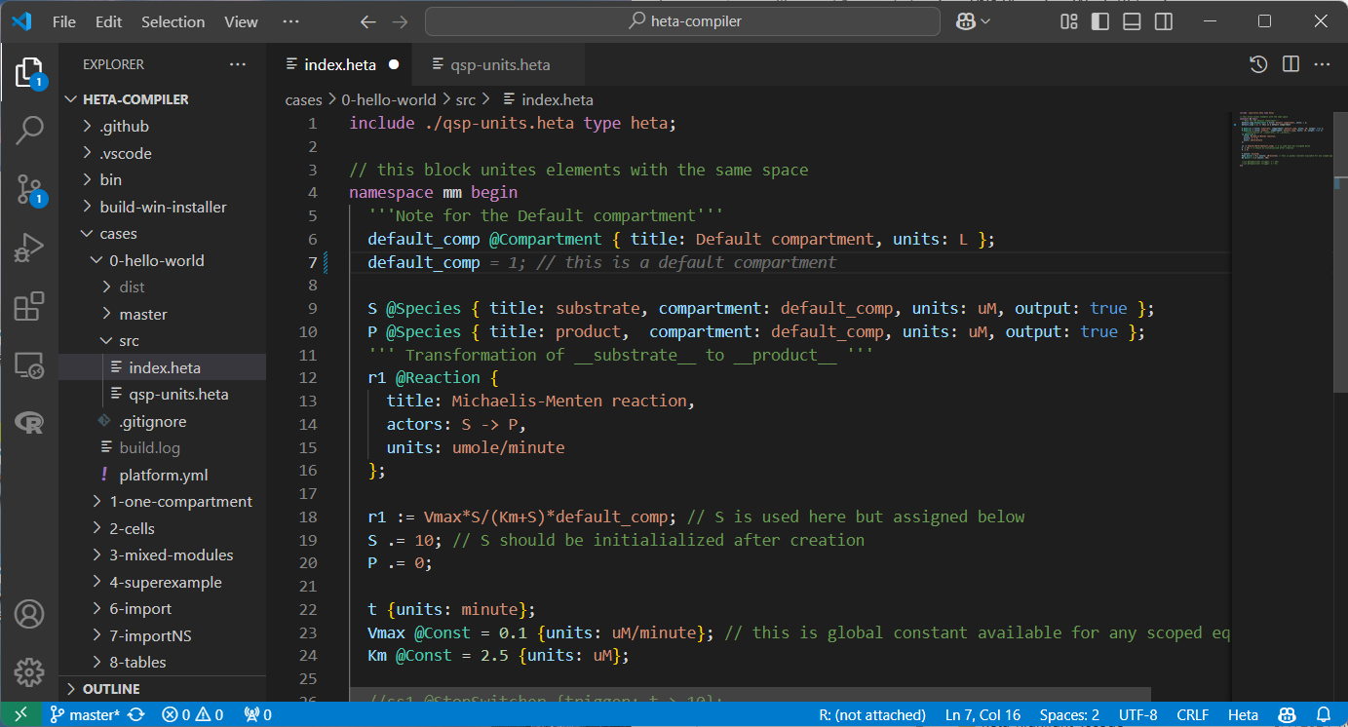Click the VS Code logo icon
Screen dimensions: 1348x727
click(x=22, y=21)
